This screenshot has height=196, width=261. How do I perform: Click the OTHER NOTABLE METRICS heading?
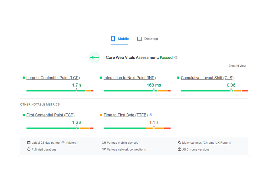pos(40,105)
